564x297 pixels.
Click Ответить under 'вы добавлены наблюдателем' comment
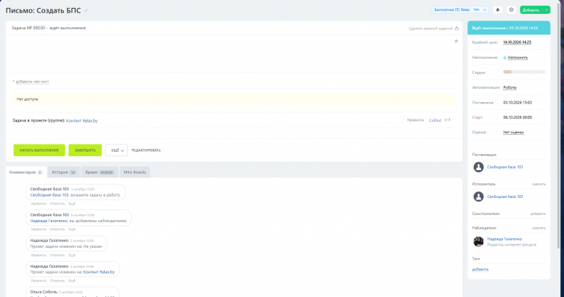[x=57, y=229]
